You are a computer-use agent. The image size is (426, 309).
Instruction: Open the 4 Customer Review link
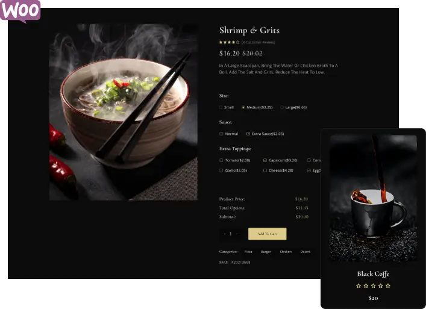(258, 42)
